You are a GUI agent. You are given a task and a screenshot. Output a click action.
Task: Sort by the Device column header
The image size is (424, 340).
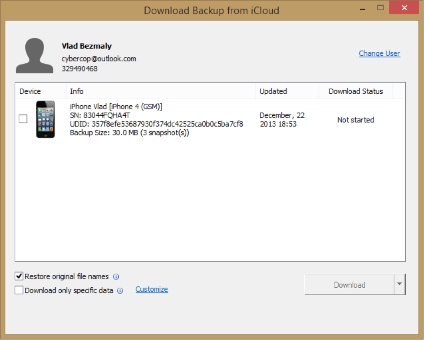[x=41, y=91]
